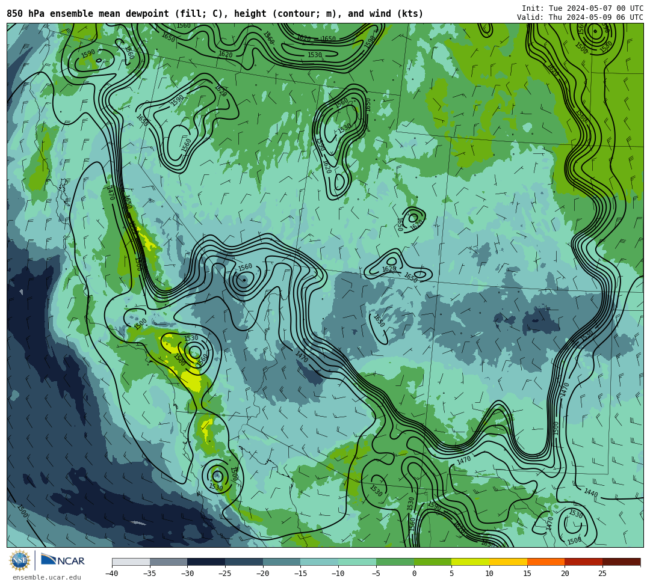The width and height of the screenshot is (650, 585).
Task: Click the olive green 0 to 5 colorbar segment
Action: point(433,562)
